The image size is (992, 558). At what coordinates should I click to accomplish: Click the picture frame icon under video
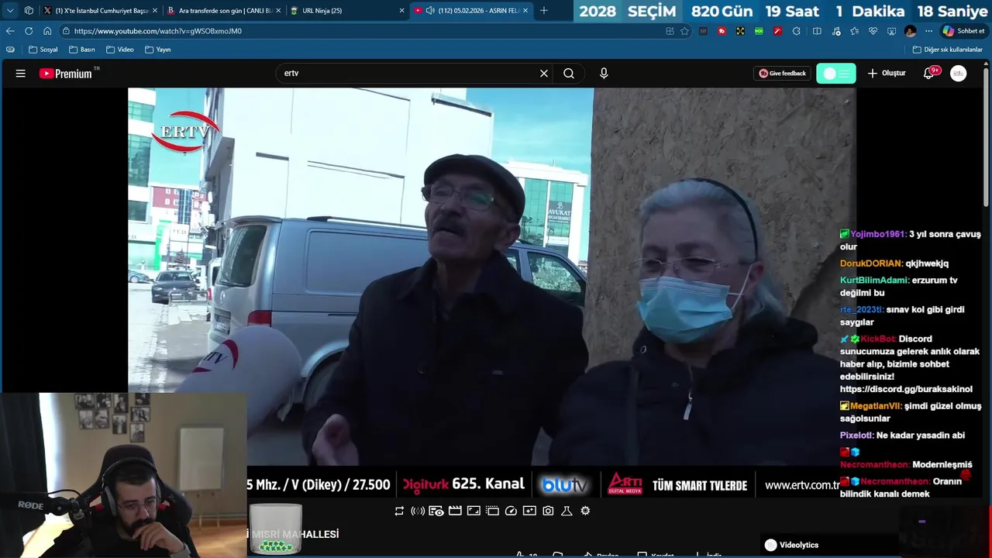[x=474, y=511]
